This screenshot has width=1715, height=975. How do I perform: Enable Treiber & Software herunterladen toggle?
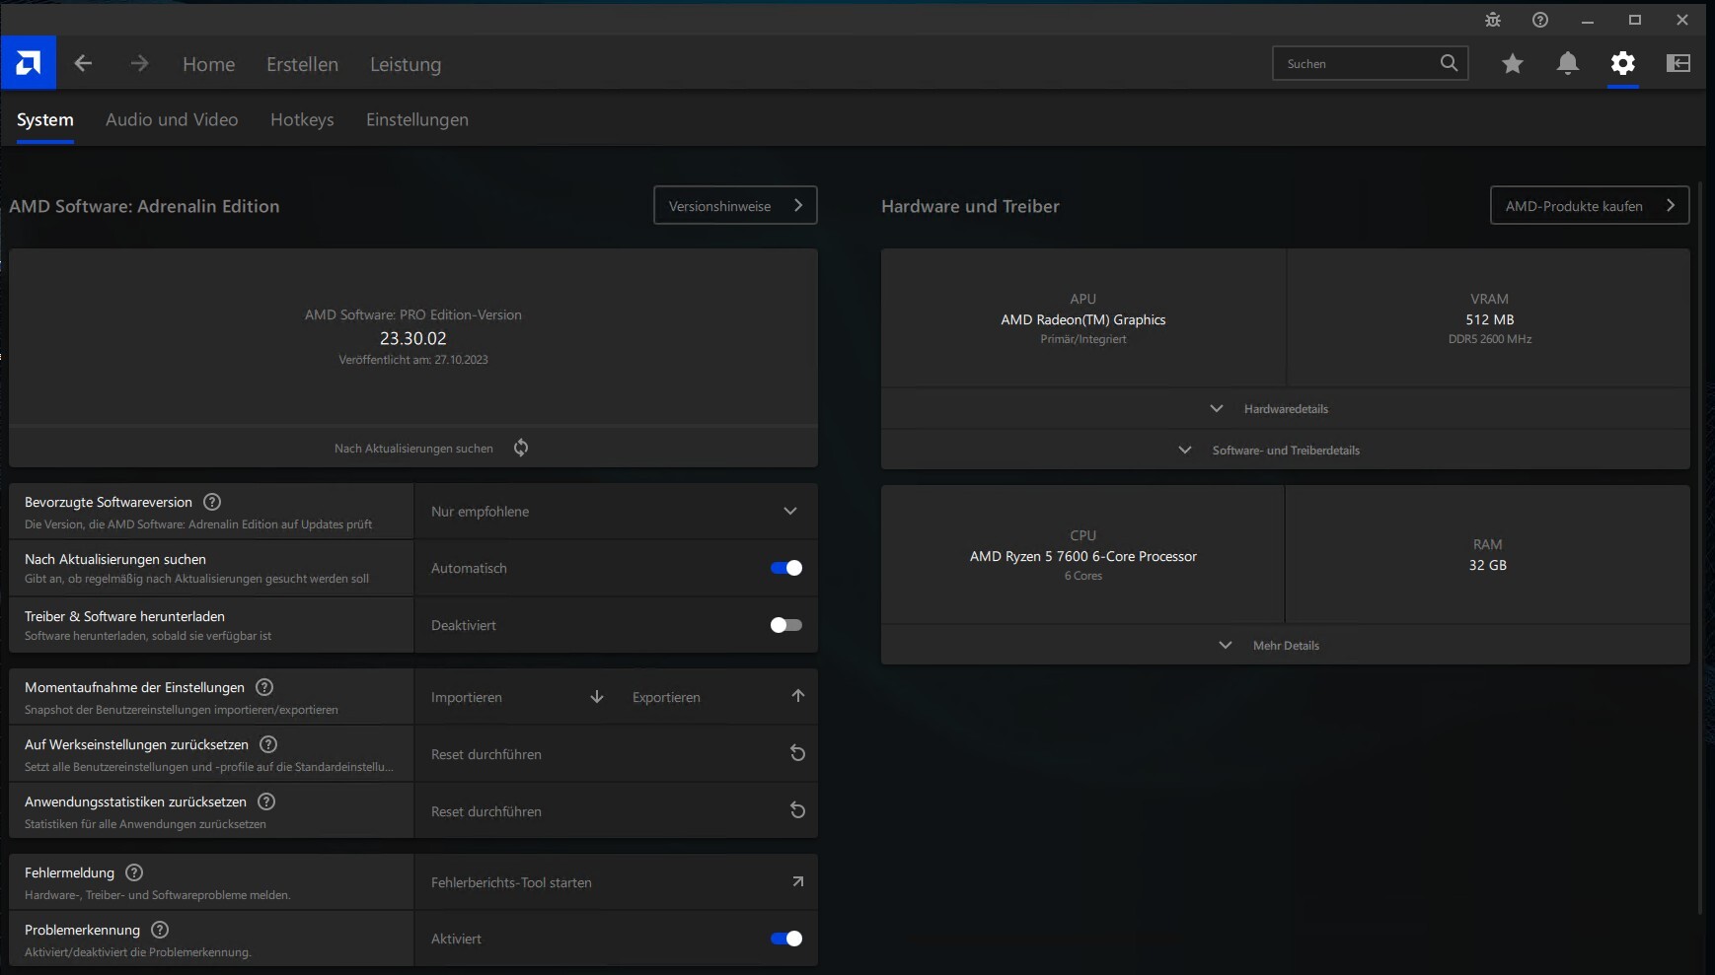[x=785, y=625]
